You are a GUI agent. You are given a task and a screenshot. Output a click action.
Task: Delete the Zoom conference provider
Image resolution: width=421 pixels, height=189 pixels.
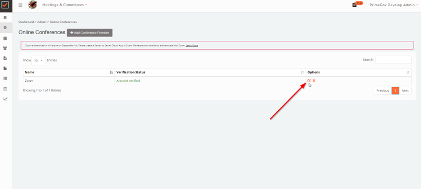[x=314, y=80]
